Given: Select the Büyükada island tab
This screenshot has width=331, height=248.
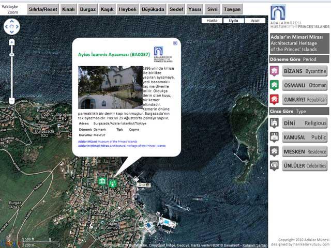Looking at the screenshot, I should pyautogui.click(x=153, y=9).
